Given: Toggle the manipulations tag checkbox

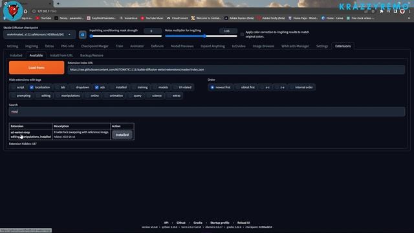Looking at the screenshot, I should click(58, 96).
